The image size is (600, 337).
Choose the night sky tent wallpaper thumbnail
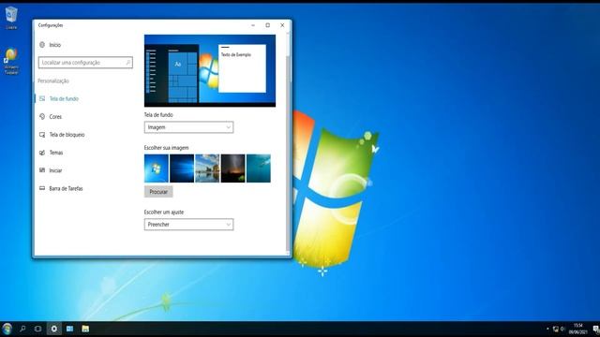[232, 168]
